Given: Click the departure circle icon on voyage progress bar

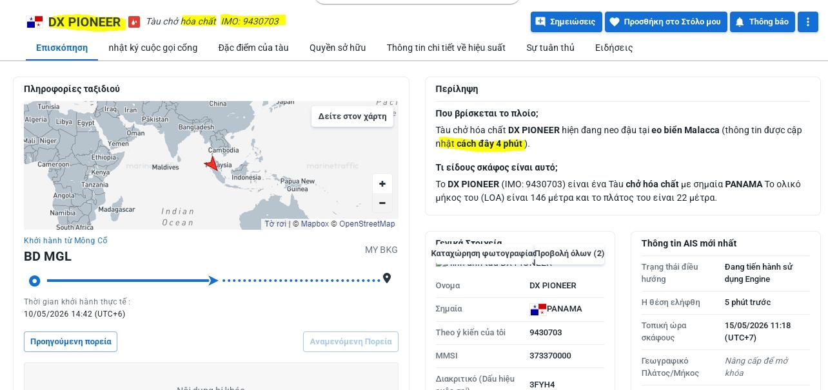Looking at the screenshot, I should (x=35, y=281).
